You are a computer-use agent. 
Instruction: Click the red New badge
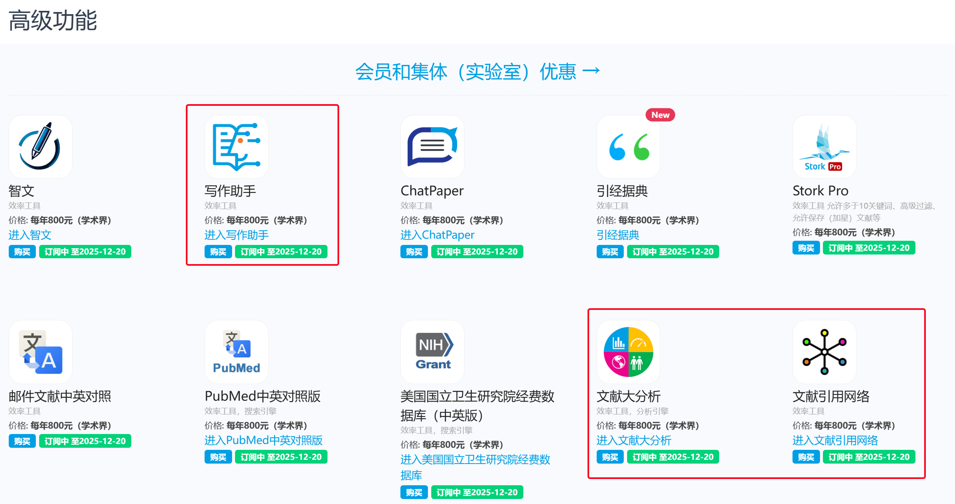[x=660, y=115]
